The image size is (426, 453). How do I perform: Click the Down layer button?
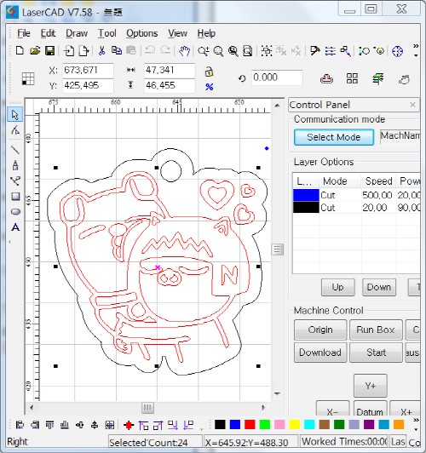(379, 287)
